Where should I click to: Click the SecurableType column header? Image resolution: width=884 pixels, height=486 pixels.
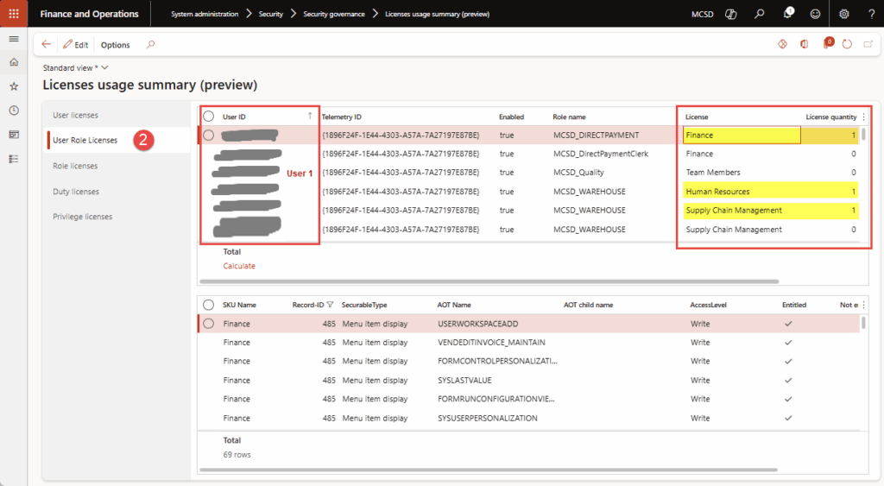click(x=364, y=305)
